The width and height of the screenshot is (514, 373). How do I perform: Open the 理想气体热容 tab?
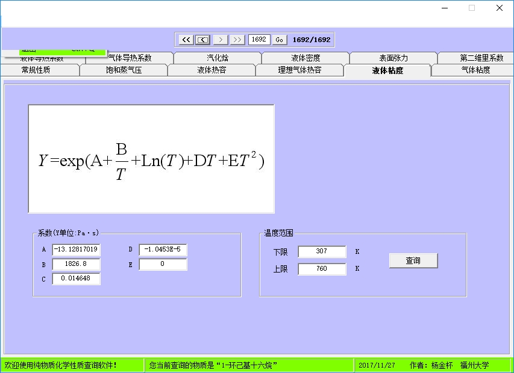pyautogui.click(x=299, y=70)
